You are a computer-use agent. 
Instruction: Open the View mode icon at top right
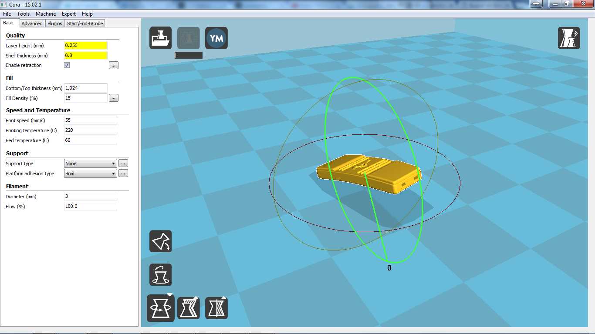569,38
